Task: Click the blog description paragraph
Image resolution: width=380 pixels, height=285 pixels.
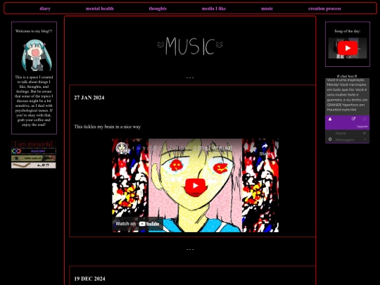Action: tap(34, 101)
